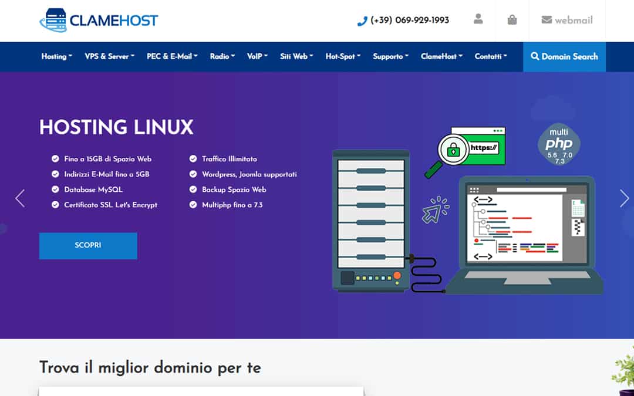Screen dimensions: 634x396
Task: Click the multi PHP cloud badge
Action: [559, 144]
